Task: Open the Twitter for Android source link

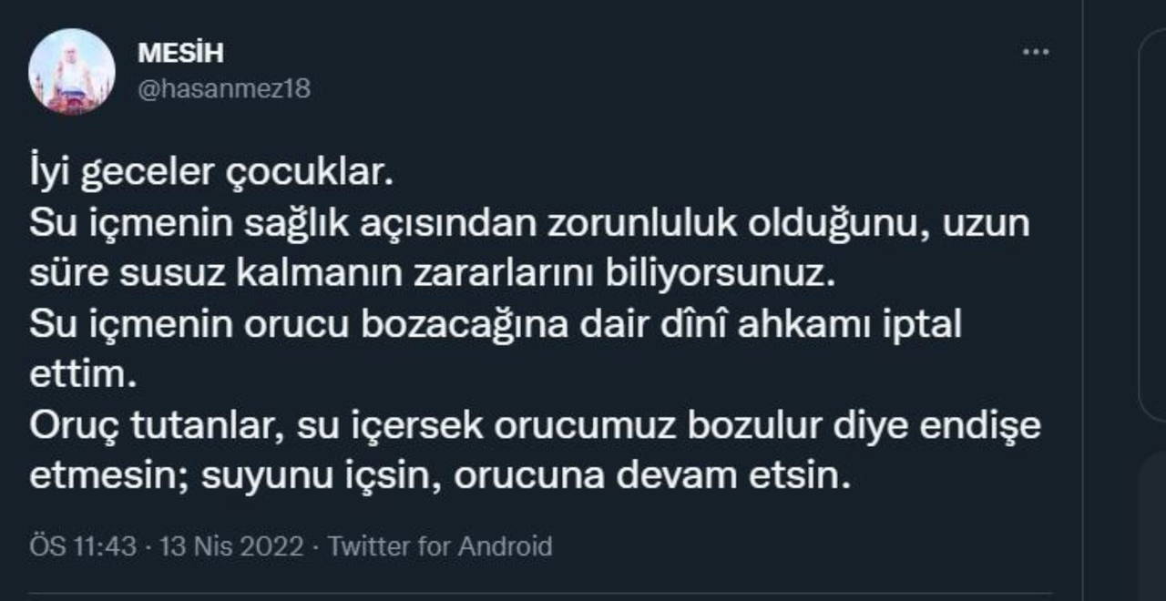Action: (x=440, y=546)
